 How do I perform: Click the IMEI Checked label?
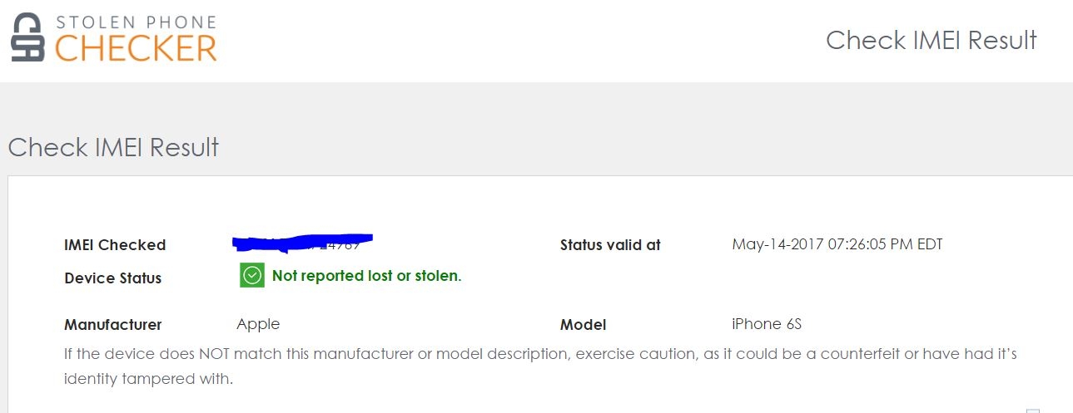(x=115, y=245)
